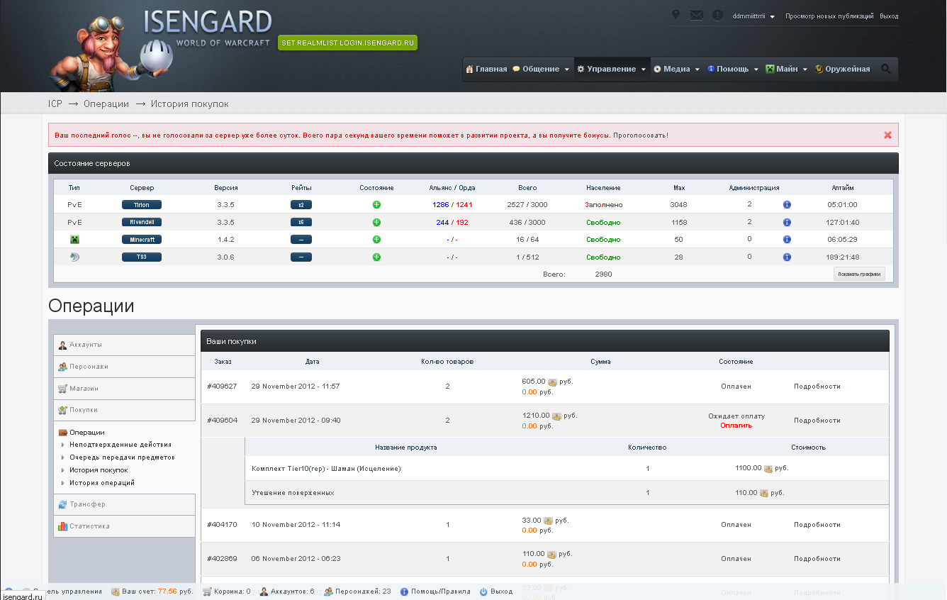Open История операций in the sidebar tree
The image size is (947, 600).
(101, 483)
